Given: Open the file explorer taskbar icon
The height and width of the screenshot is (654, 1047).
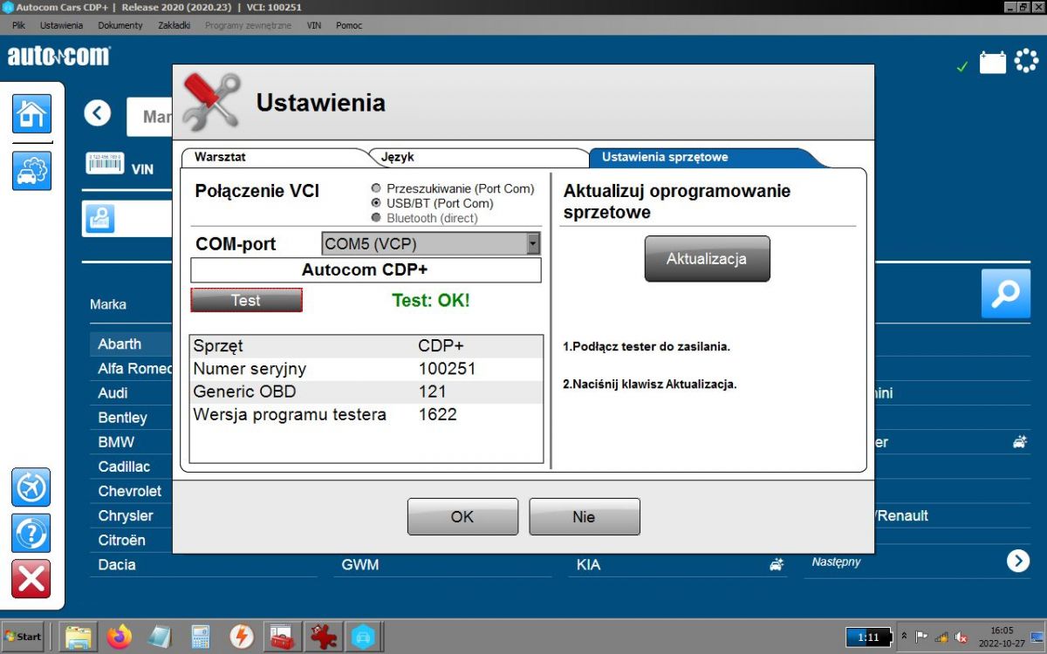Looking at the screenshot, I should click(79, 637).
